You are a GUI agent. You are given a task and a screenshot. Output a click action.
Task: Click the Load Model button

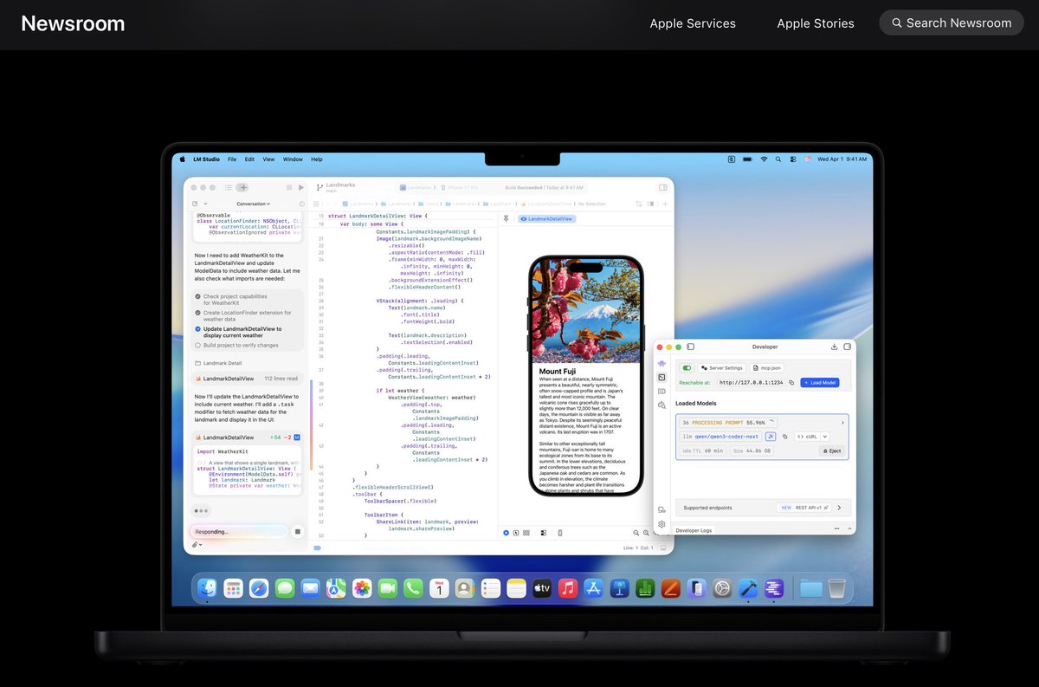tap(820, 383)
